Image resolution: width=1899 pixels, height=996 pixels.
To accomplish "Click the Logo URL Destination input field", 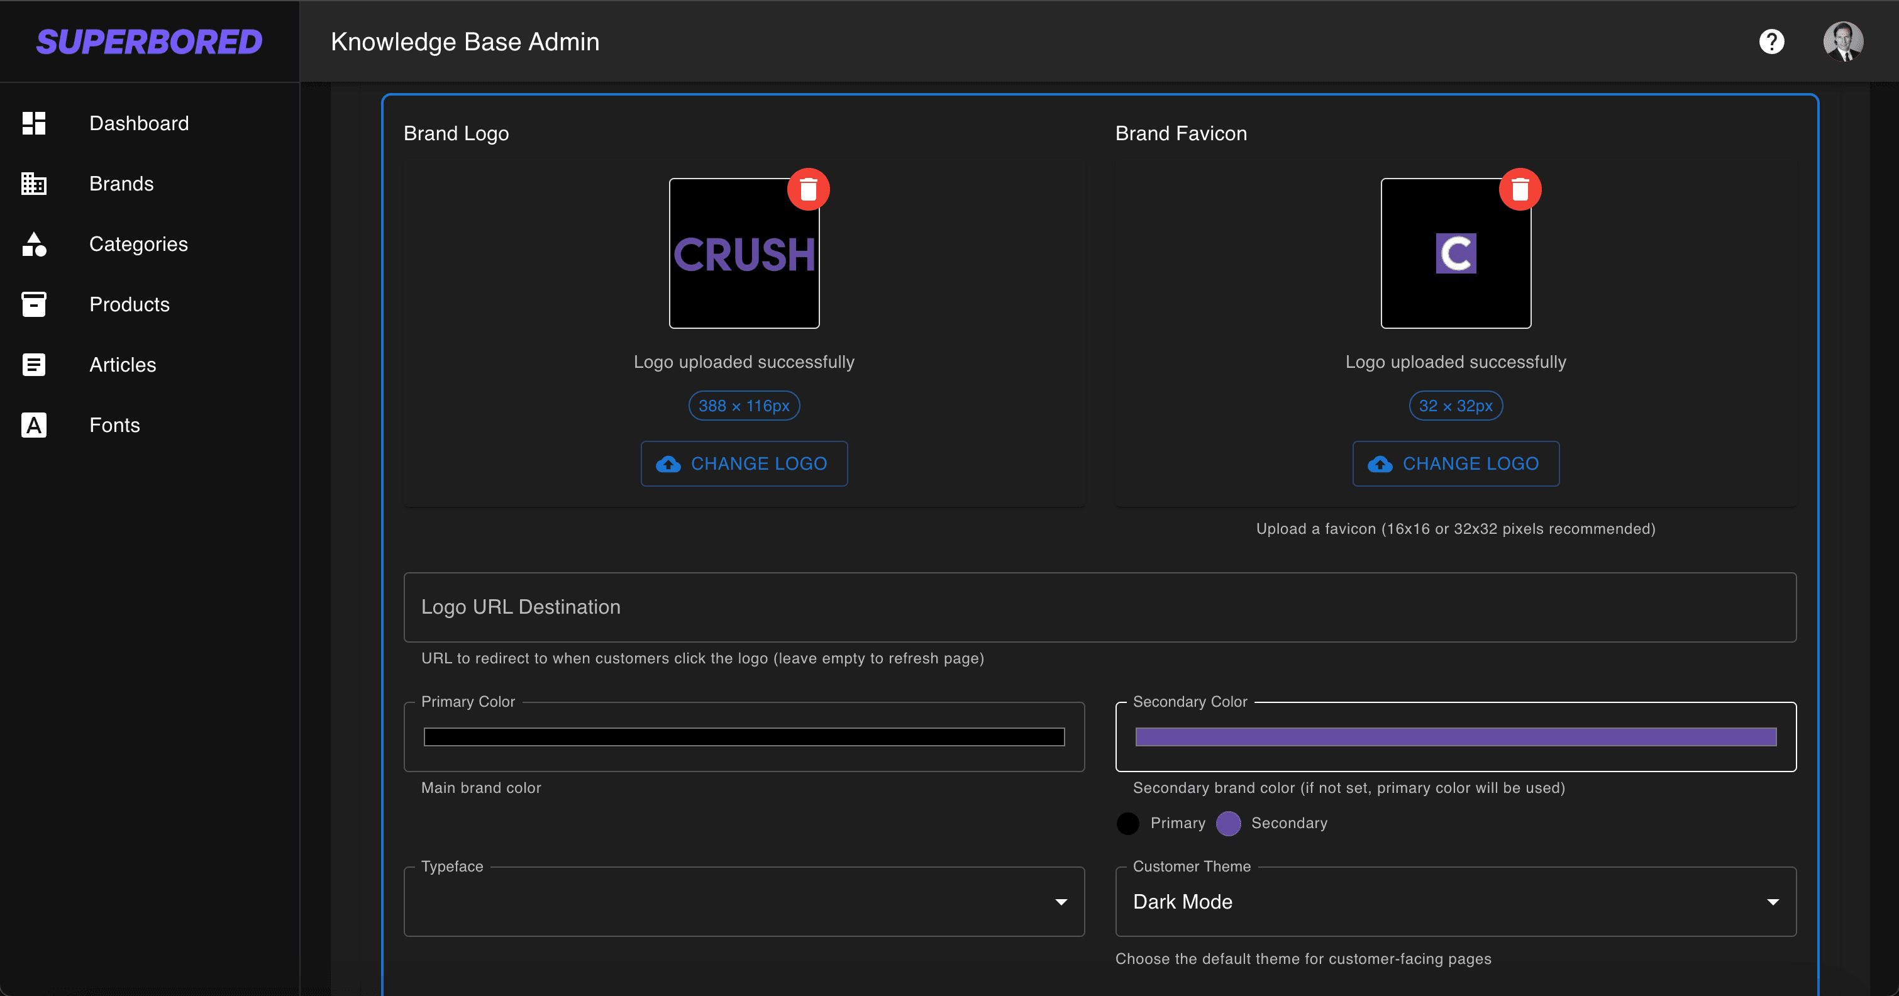I will tap(1099, 607).
